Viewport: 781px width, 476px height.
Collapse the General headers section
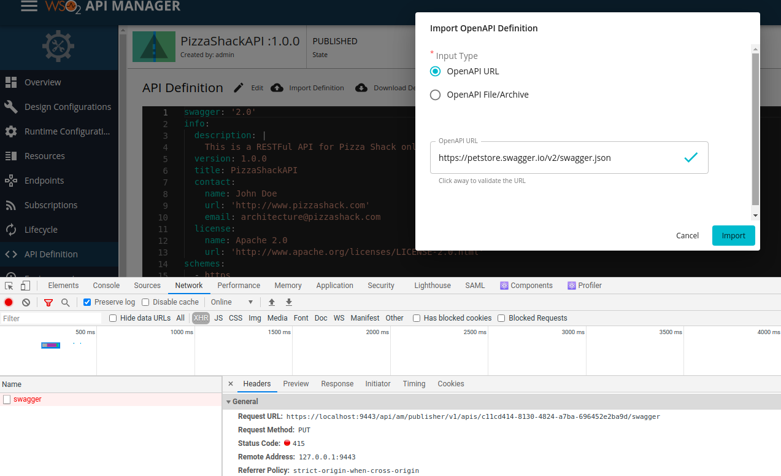tap(229, 402)
